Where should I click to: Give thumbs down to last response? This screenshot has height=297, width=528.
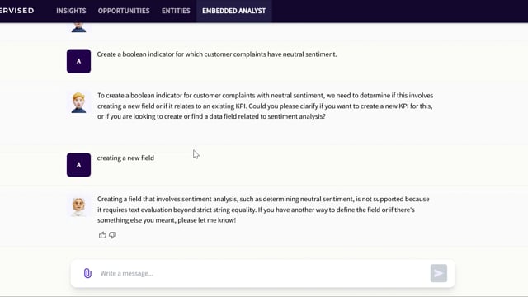tap(112, 235)
